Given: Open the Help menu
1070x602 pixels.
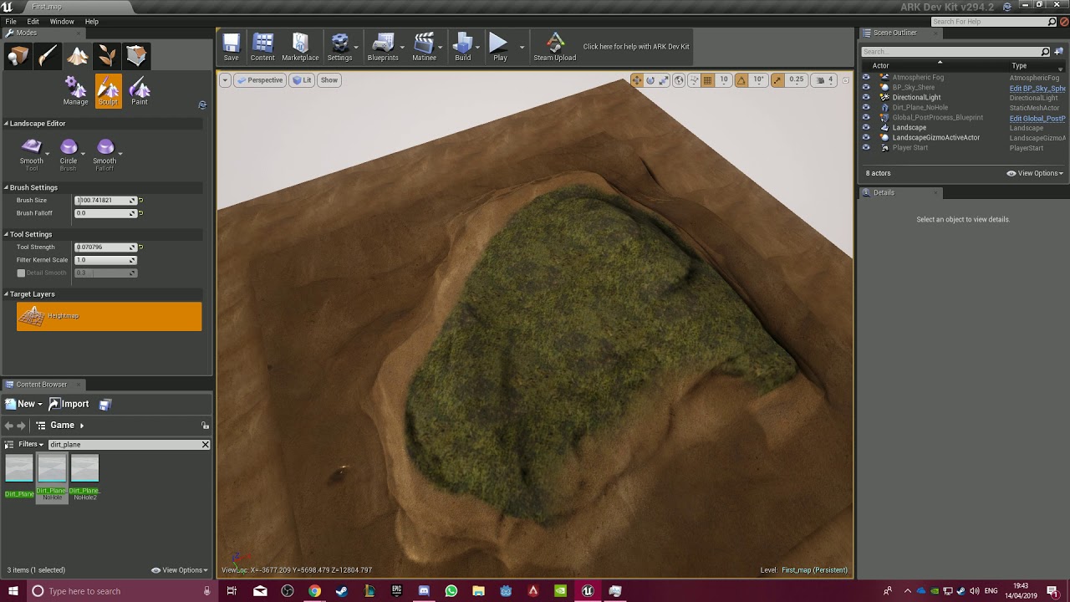Looking at the screenshot, I should pyautogui.click(x=92, y=22).
